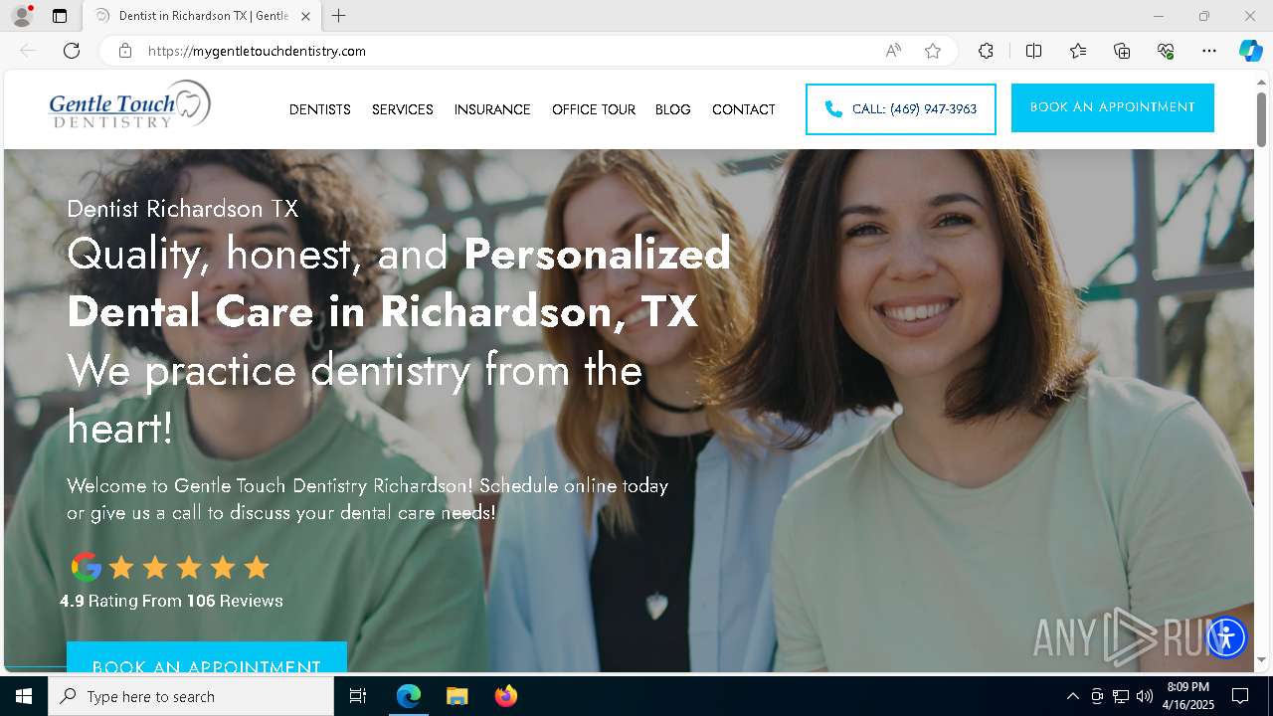Open the Services menu
Screen dimensions: 1273x716
(x=403, y=109)
